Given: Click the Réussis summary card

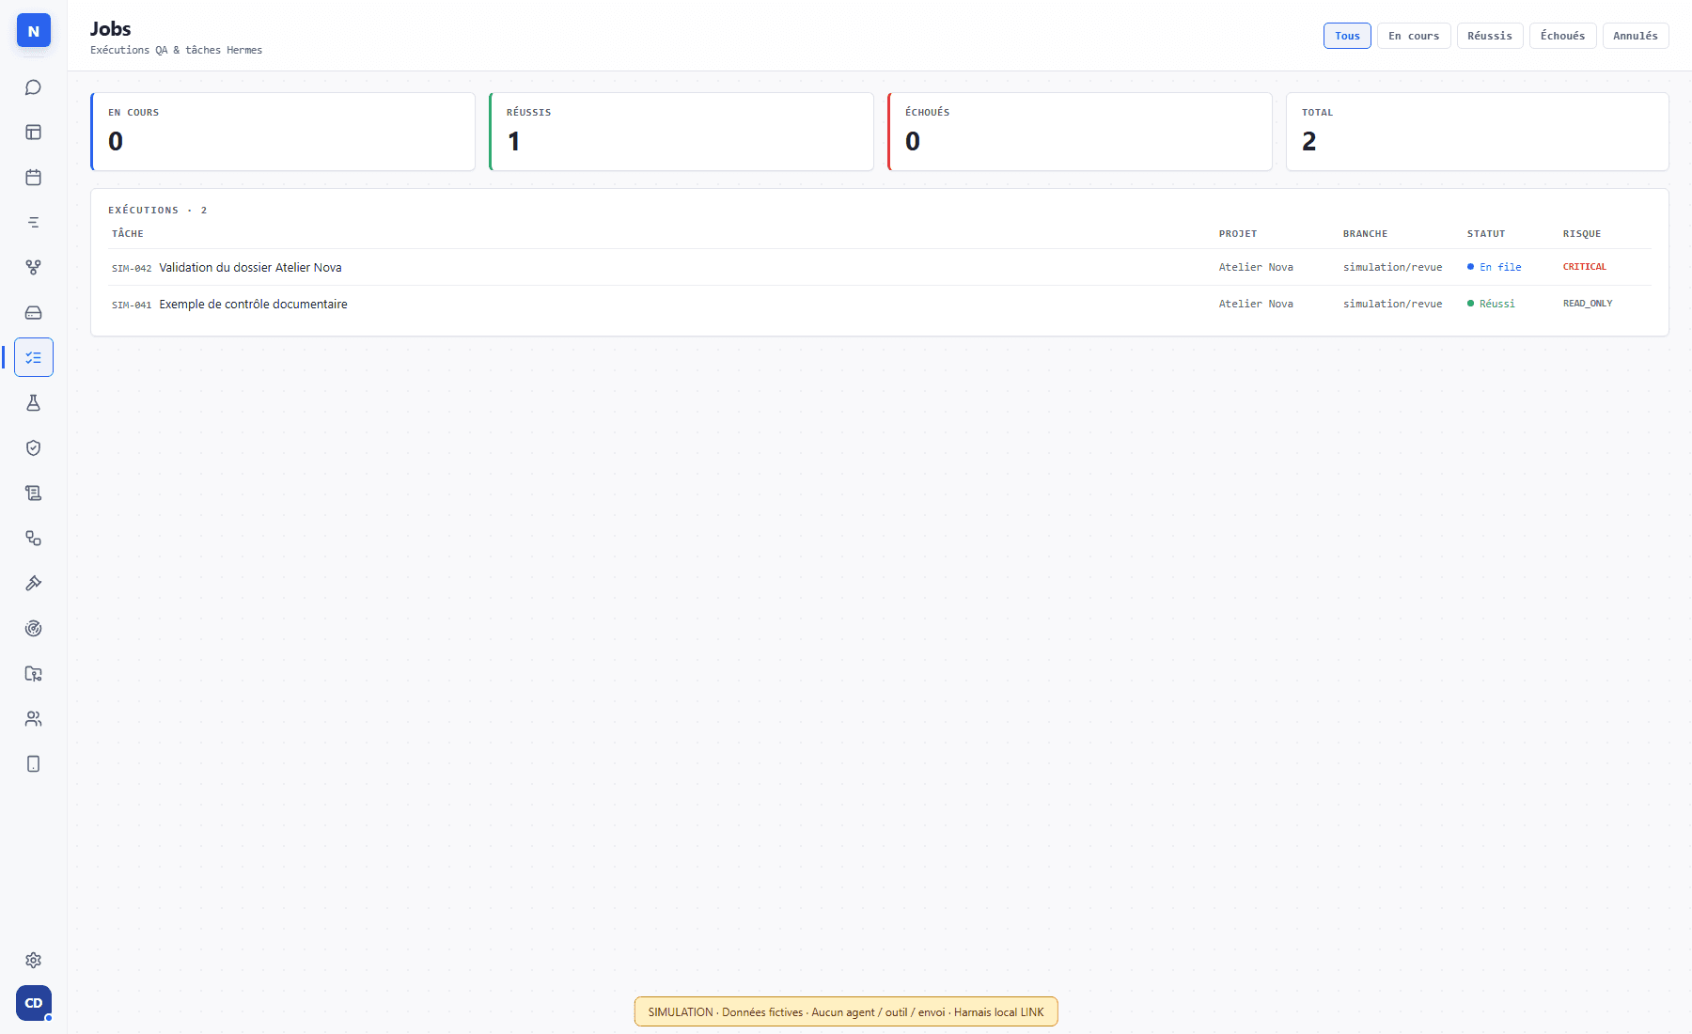Looking at the screenshot, I should click(x=681, y=132).
